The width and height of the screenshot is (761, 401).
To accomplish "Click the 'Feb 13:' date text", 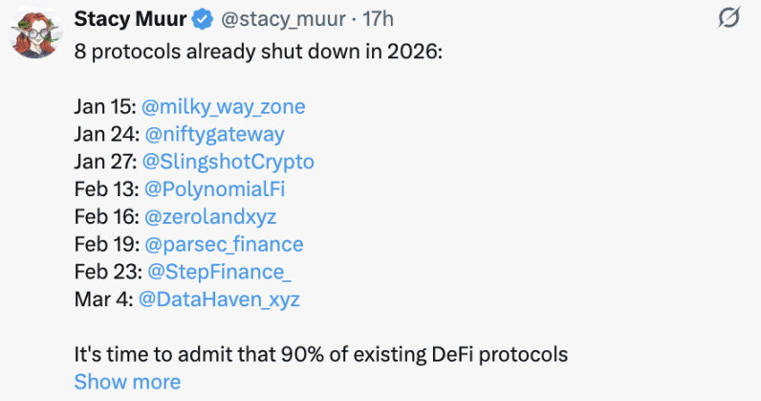I will (105, 189).
